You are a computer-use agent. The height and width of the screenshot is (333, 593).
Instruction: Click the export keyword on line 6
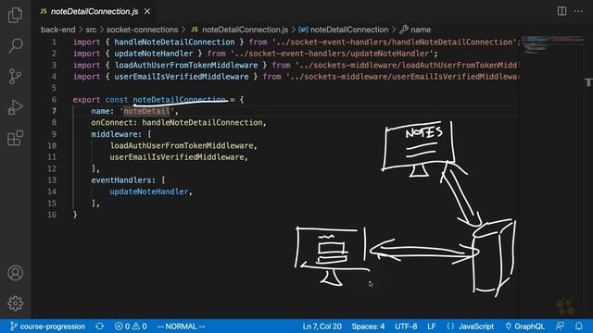86,100
